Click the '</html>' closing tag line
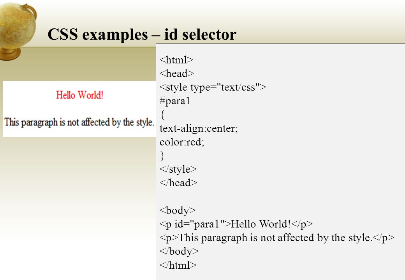 pos(178,265)
